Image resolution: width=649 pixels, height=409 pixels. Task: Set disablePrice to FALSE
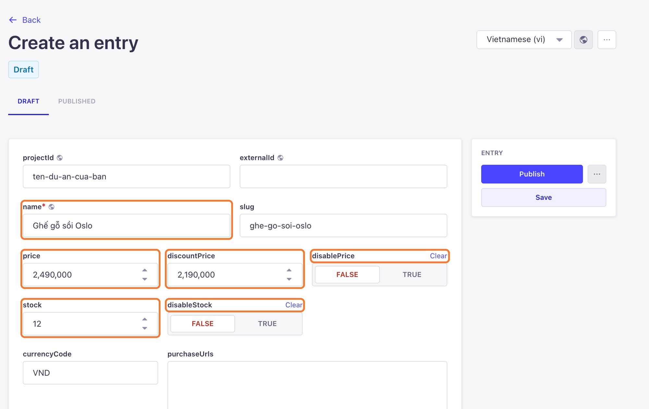coord(347,275)
